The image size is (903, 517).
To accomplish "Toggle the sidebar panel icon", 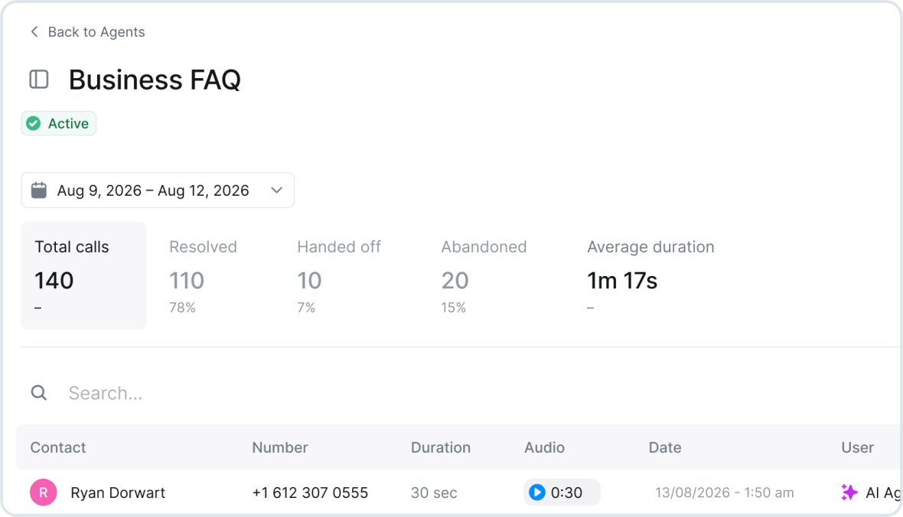I will [x=38, y=80].
